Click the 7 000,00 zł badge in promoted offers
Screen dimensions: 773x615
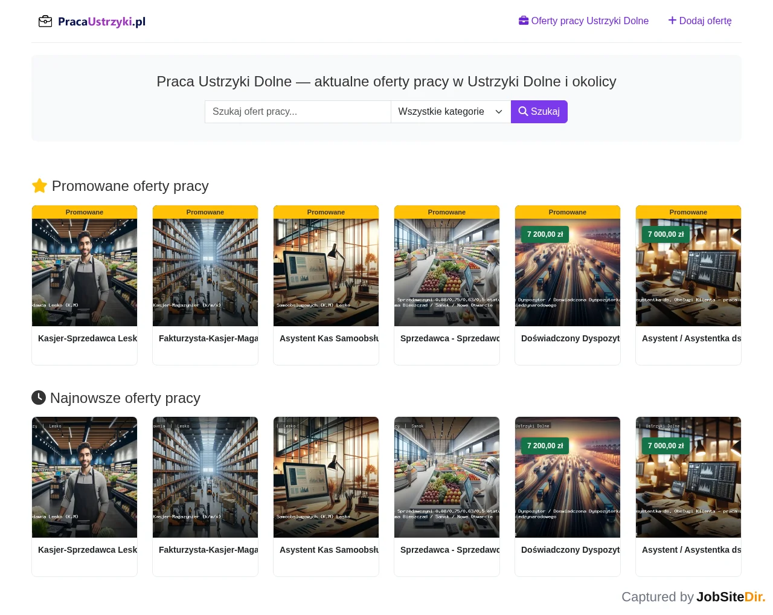click(x=666, y=234)
